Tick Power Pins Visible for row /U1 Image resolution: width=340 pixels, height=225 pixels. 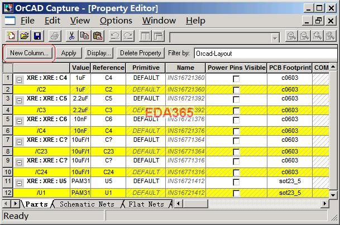click(236, 193)
